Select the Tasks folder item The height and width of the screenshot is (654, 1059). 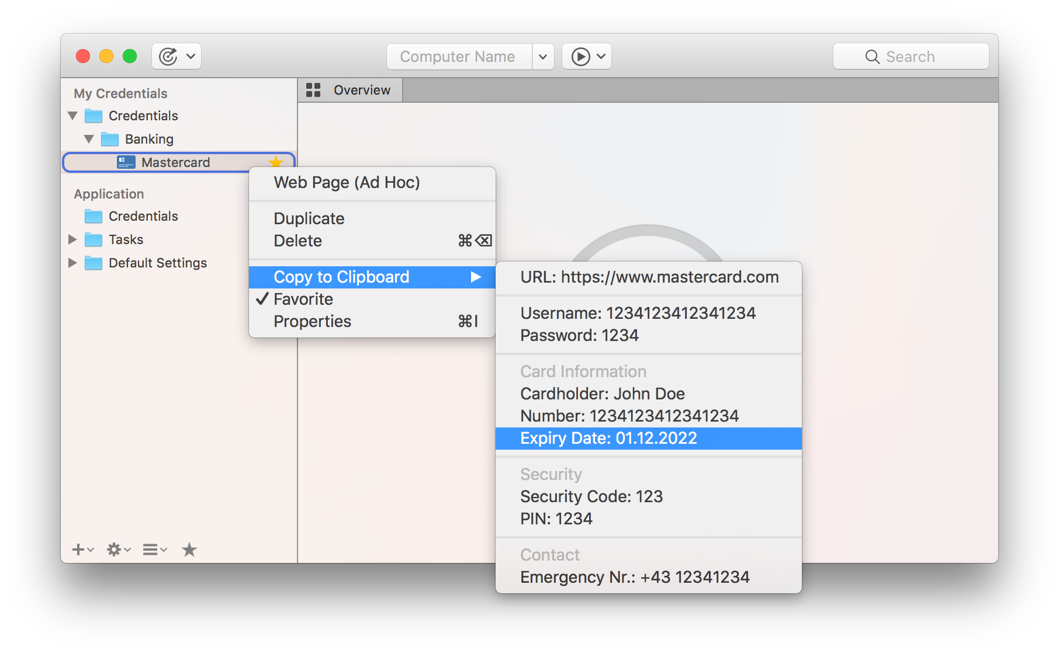(126, 239)
